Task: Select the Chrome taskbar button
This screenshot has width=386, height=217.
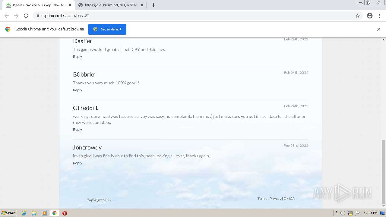Action: 55,213
